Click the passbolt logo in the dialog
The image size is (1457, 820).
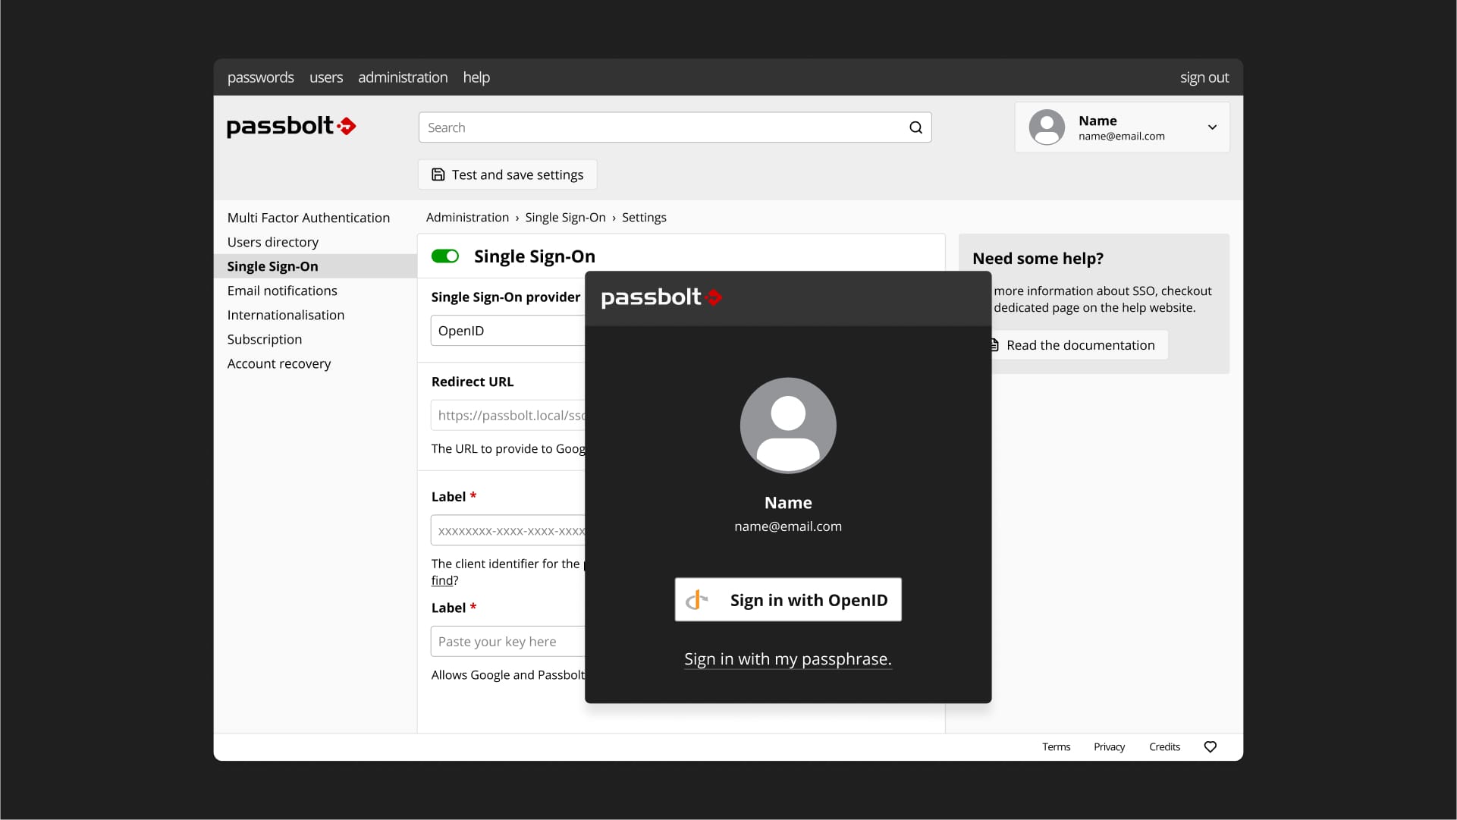pyautogui.click(x=661, y=297)
